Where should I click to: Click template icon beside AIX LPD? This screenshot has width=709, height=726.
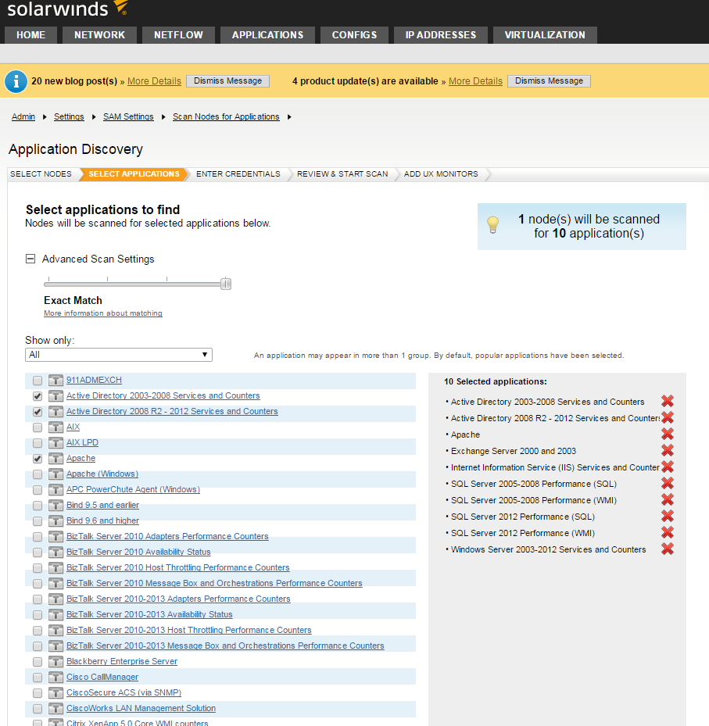56,443
